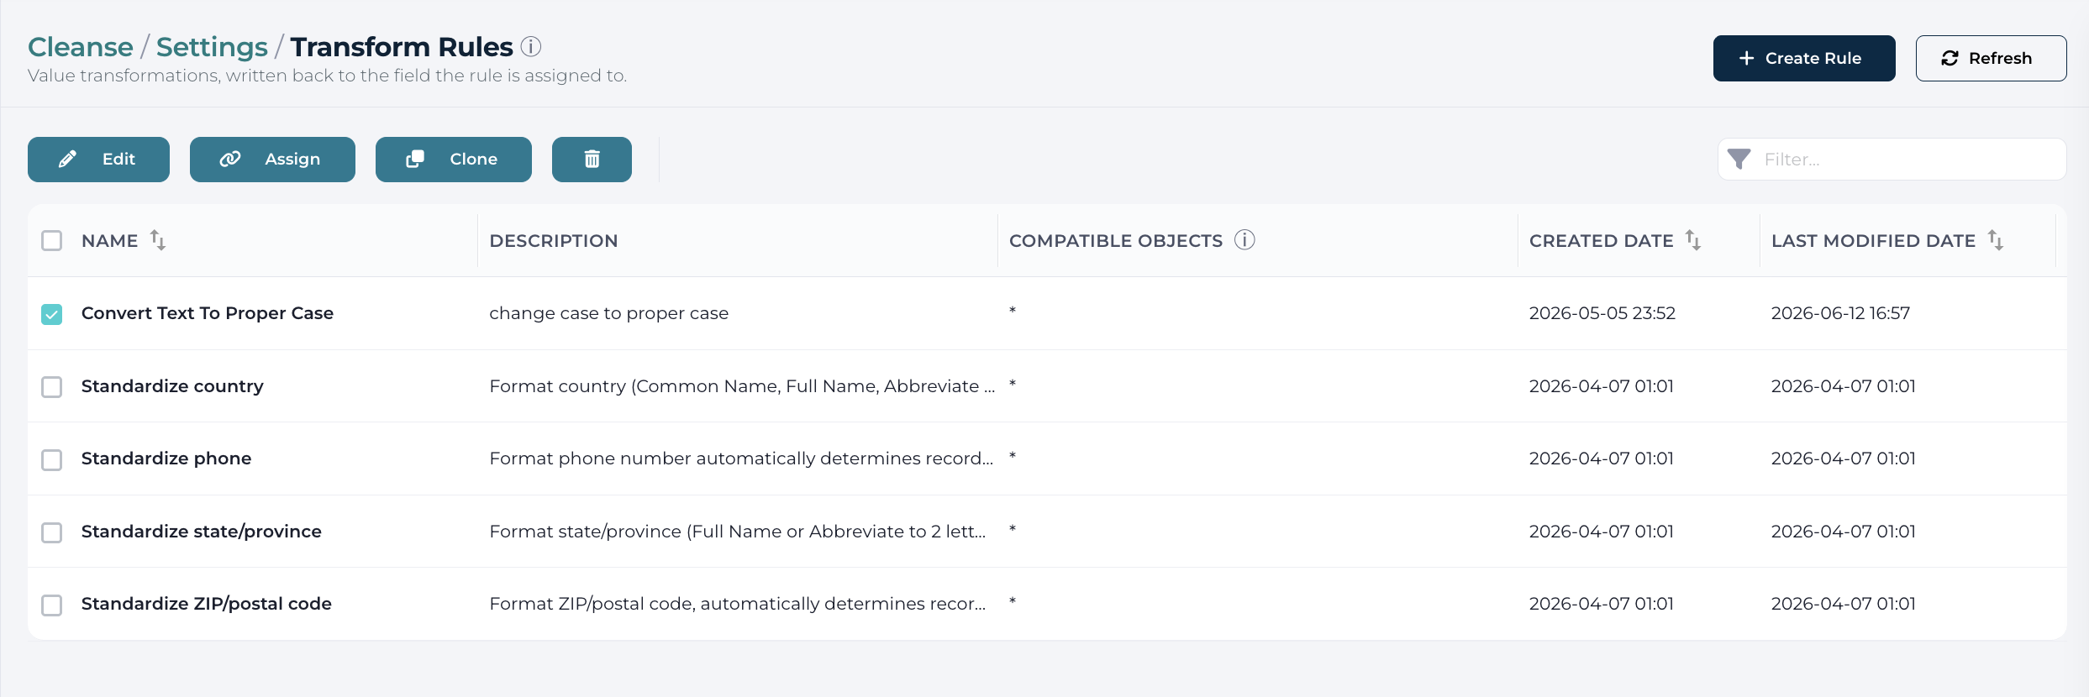Screen dimensions: 2089x697
Task: Select the Standardize phone rule name
Action: tap(166, 459)
